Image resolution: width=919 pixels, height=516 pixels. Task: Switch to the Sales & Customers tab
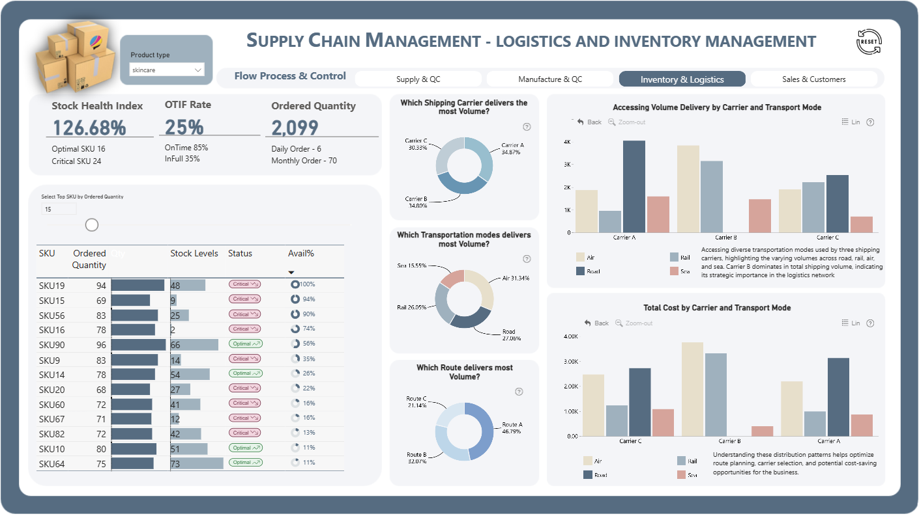tap(814, 79)
